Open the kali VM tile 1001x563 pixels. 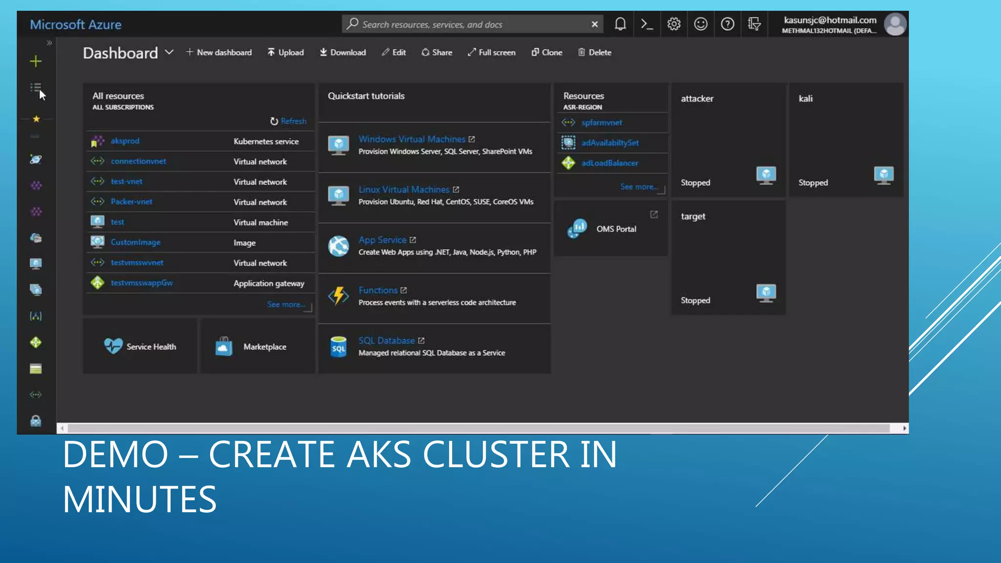(846, 140)
